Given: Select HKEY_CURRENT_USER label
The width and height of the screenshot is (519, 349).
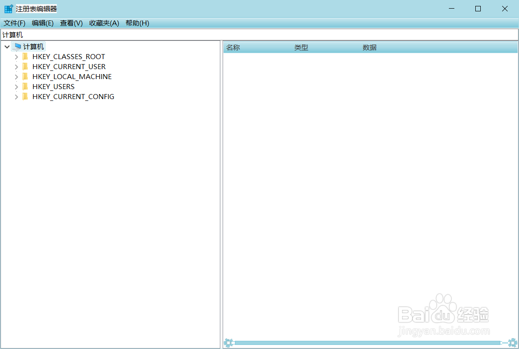Looking at the screenshot, I should pos(69,67).
